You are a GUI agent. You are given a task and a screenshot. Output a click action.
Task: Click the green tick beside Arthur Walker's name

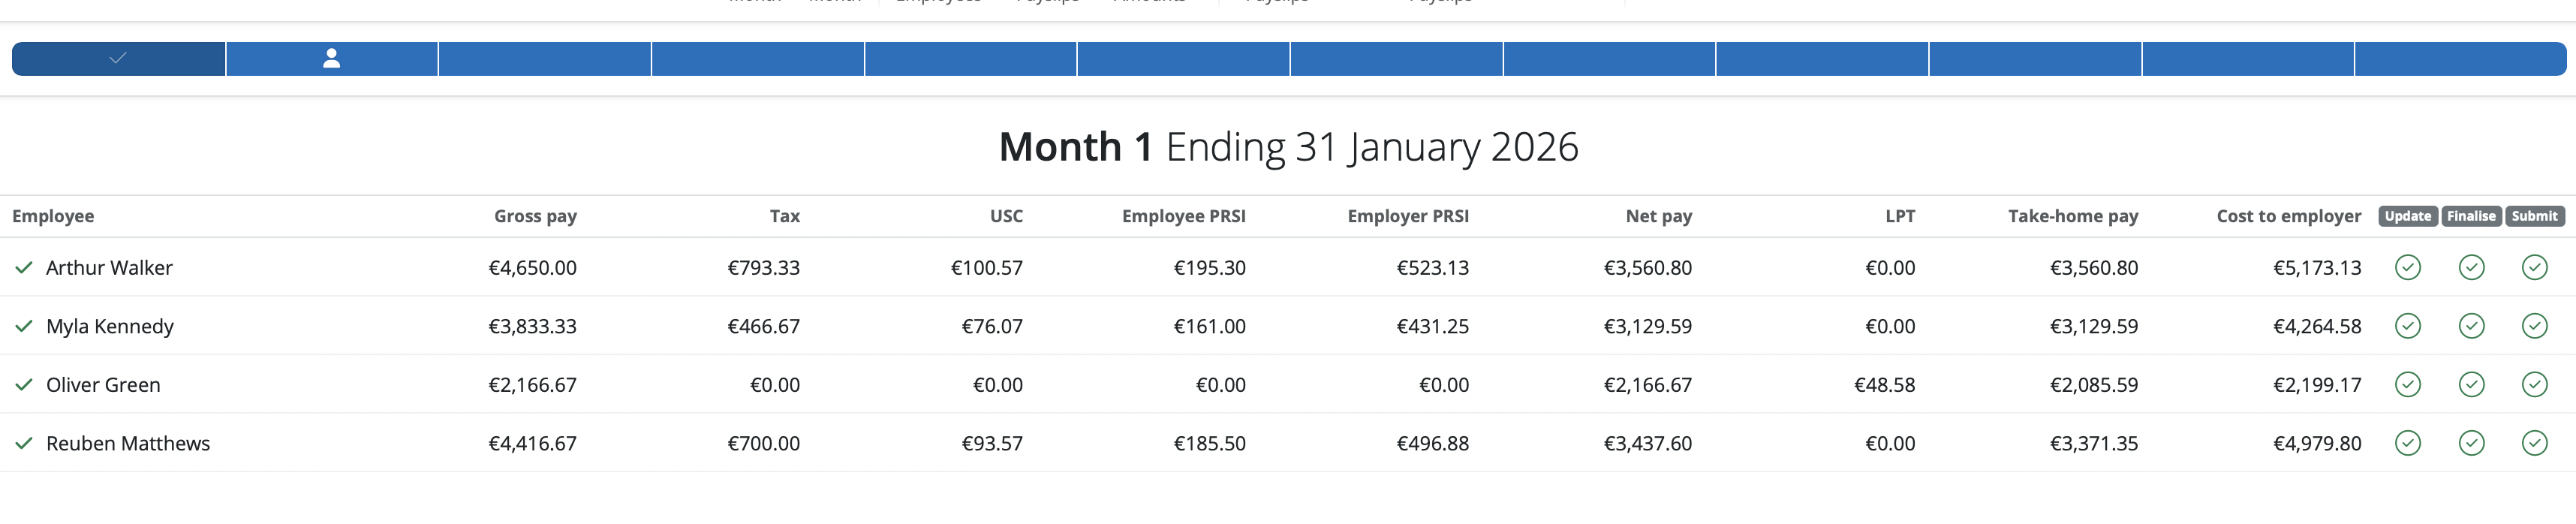pos(24,268)
